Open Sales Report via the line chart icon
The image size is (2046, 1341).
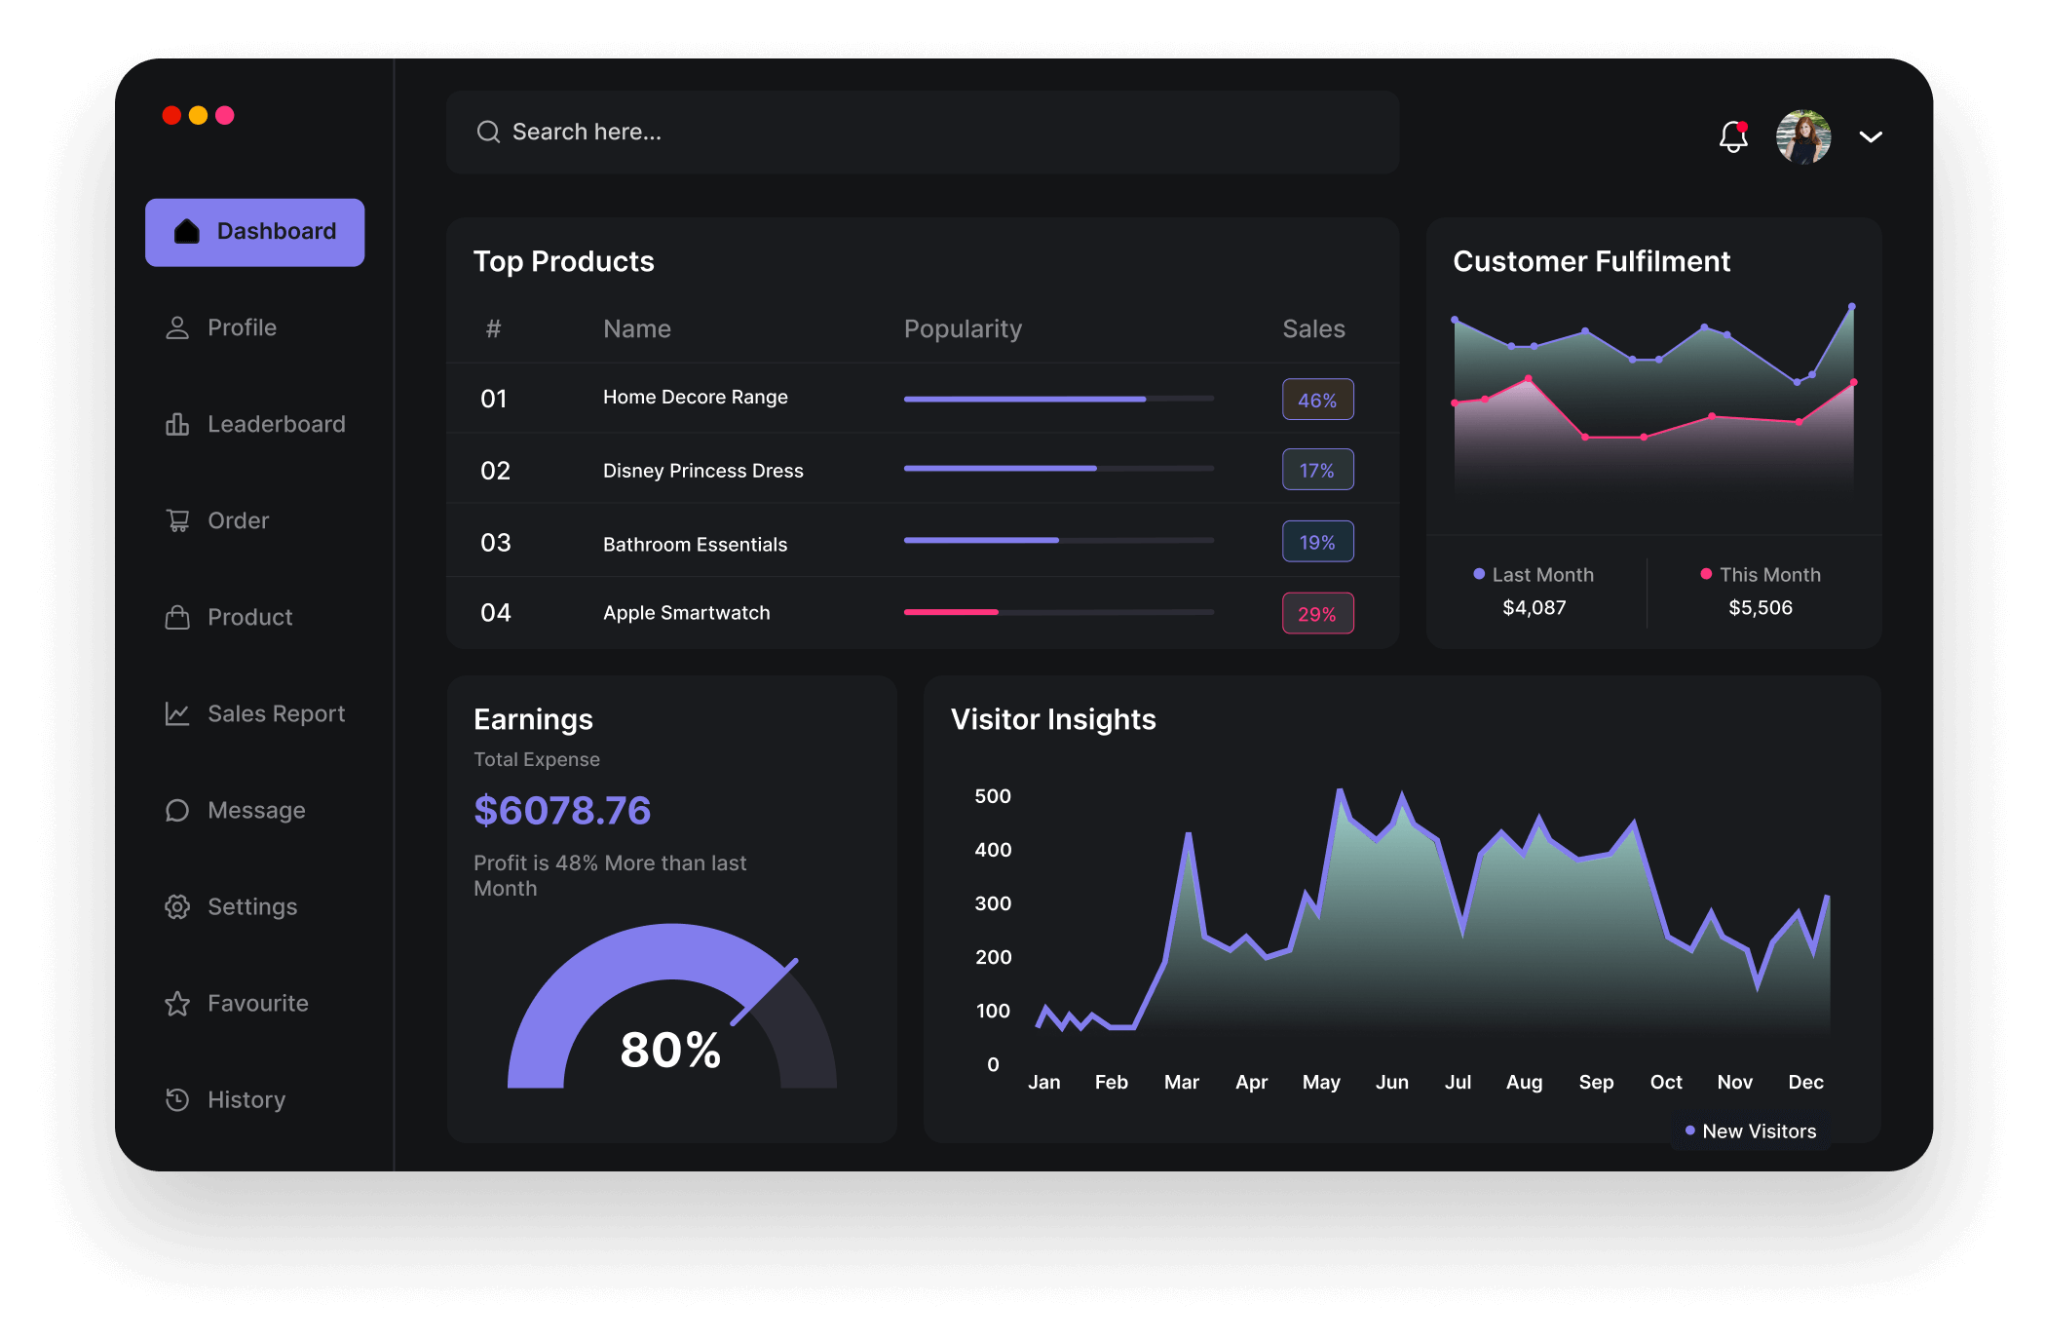(176, 712)
